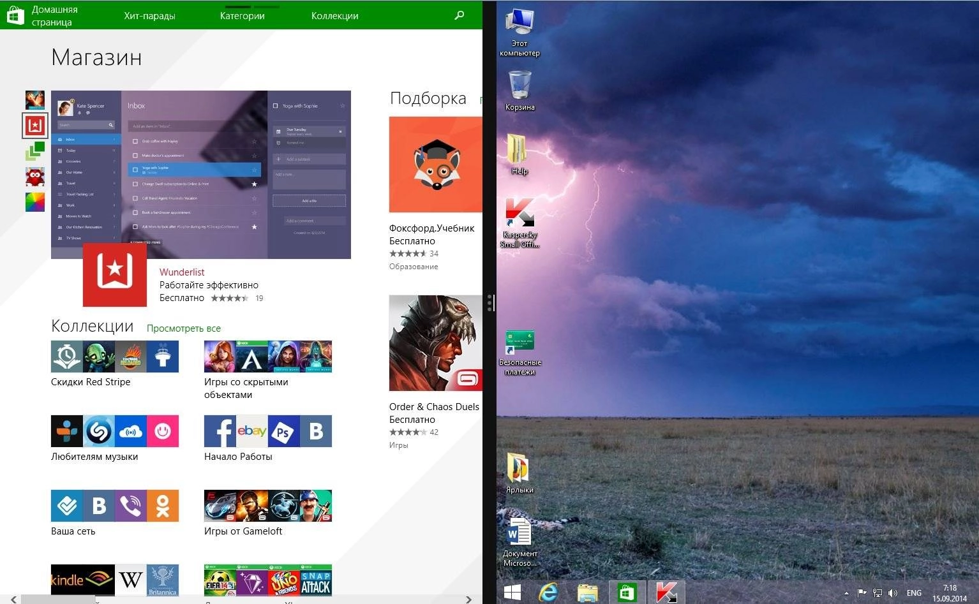Open the Windows Start button
Screen dimensions: 979x604
tap(512, 593)
